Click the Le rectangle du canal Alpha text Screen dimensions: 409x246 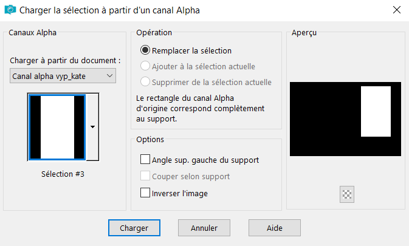point(185,98)
